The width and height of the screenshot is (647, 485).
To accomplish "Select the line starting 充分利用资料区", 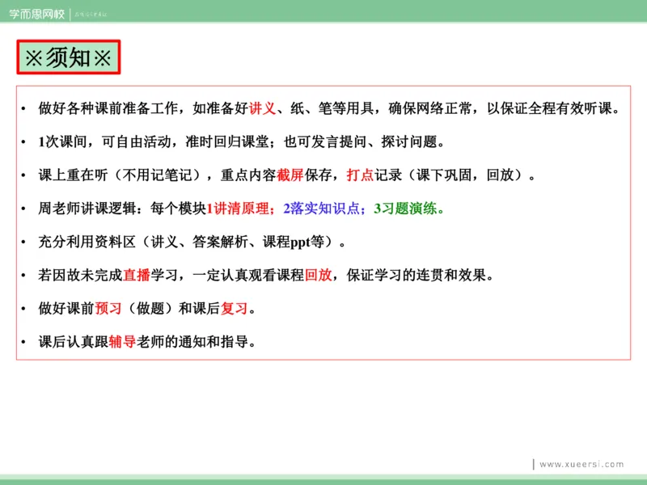I will (x=192, y=242).
